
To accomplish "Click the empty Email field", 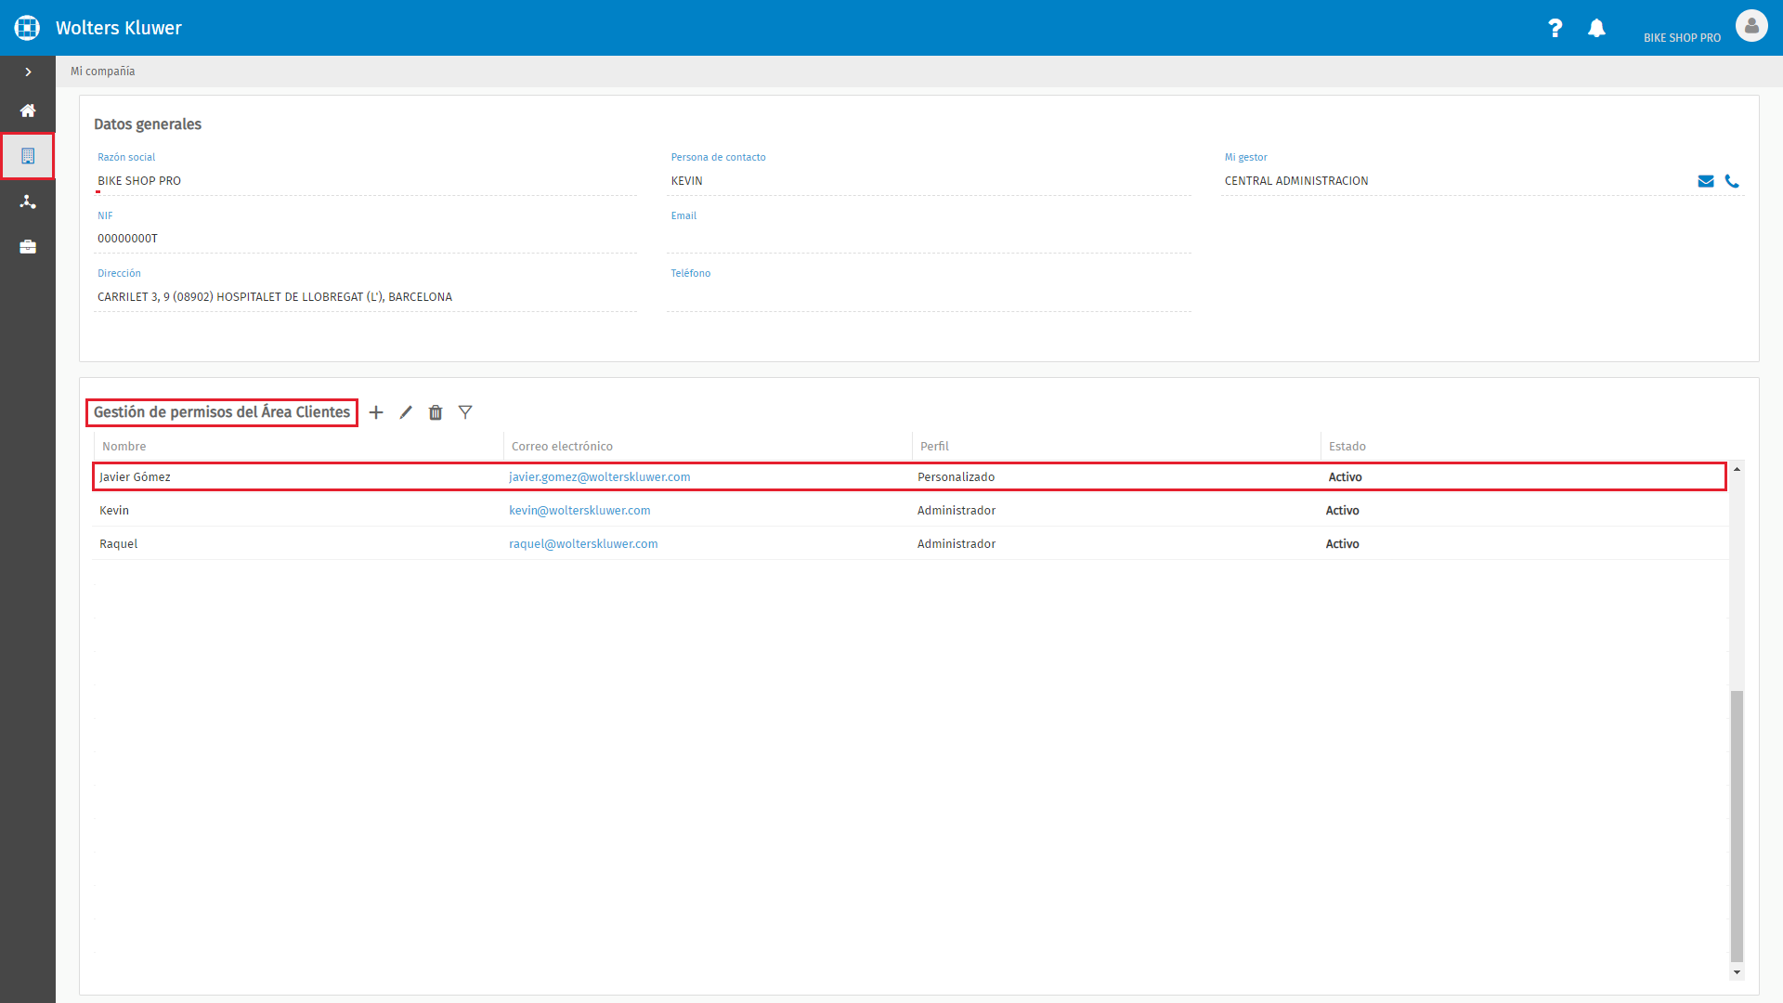I will [929, 239].
